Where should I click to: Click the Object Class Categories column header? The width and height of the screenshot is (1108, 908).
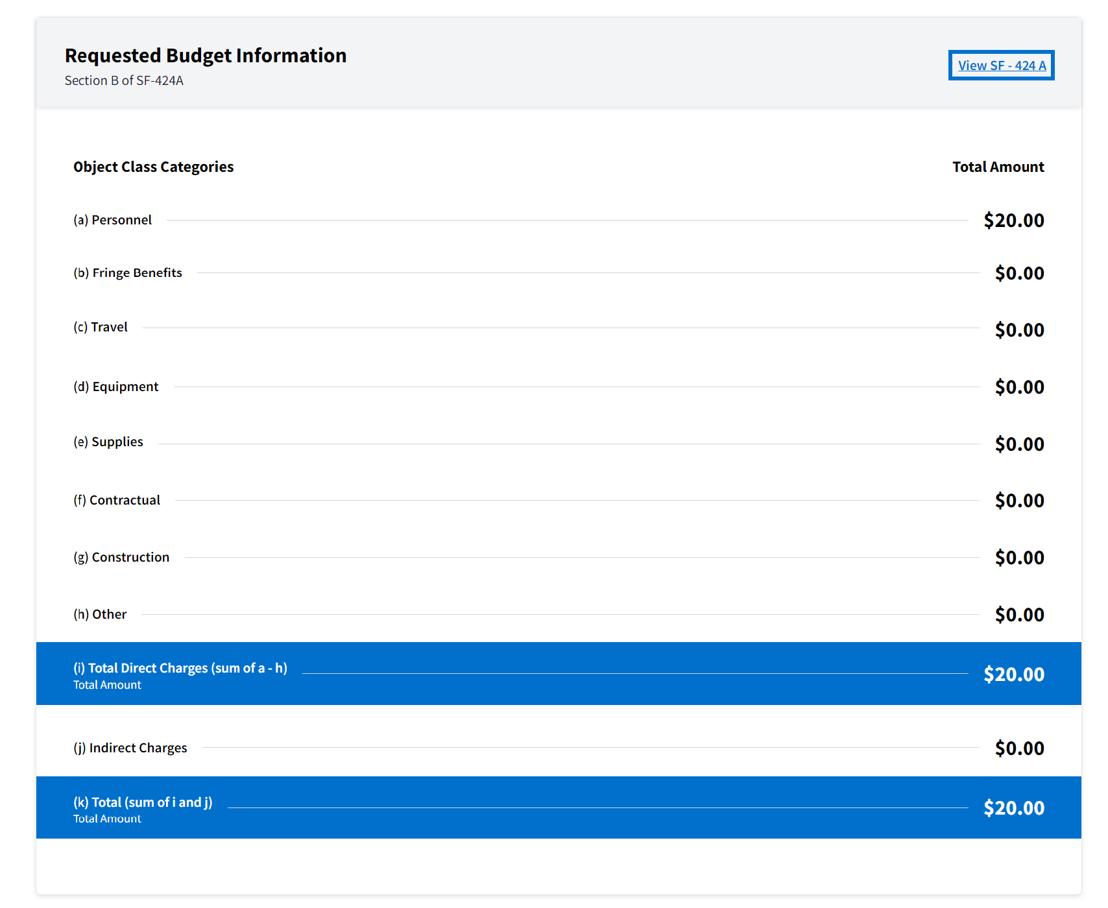coord(153,167)
